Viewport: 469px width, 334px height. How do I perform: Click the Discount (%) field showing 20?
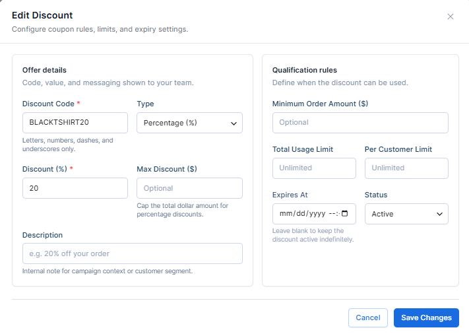tap(75, 188)
